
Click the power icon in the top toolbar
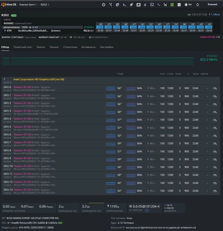[104, 5]
